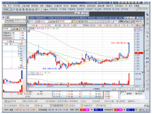
Task: Select the horizontal line tool in right sidebar
Action: click(147, 41)
